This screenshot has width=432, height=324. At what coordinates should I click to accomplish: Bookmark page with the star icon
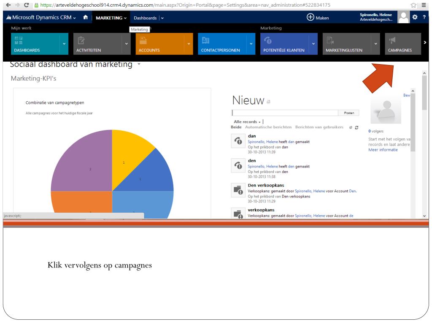(x=413, y=5)
